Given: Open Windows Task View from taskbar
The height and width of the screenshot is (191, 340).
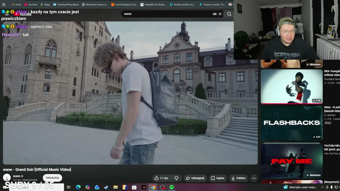Looking at the screenshot, I should click(69, 187).
